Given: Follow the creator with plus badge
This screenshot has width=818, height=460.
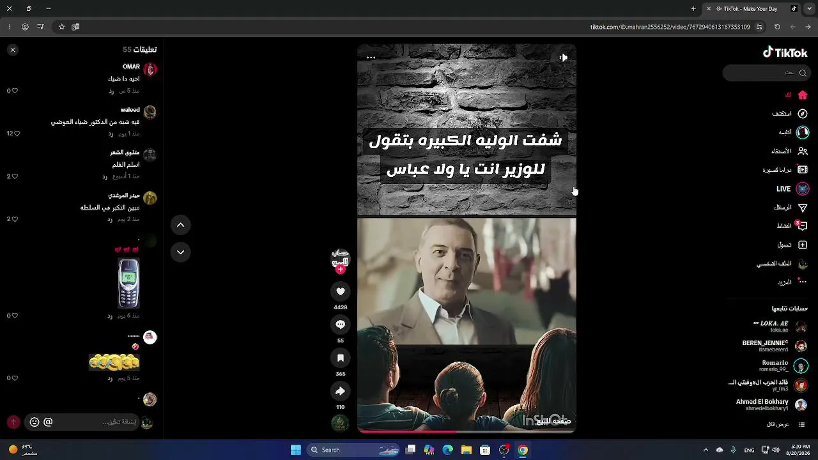Looking at the screenshot, I should (341, 270).
